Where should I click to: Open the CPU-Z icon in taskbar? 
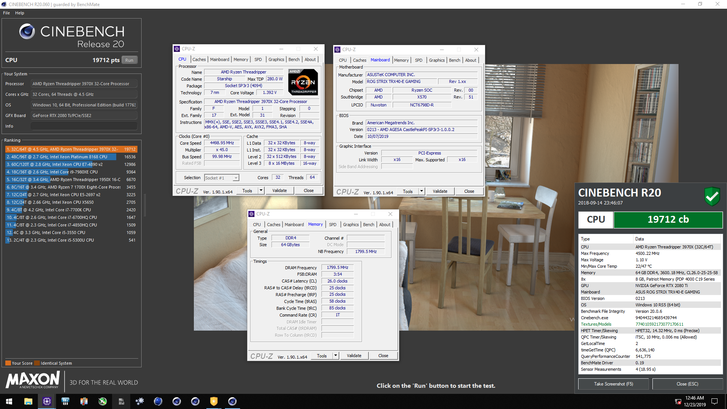(47, 401)
